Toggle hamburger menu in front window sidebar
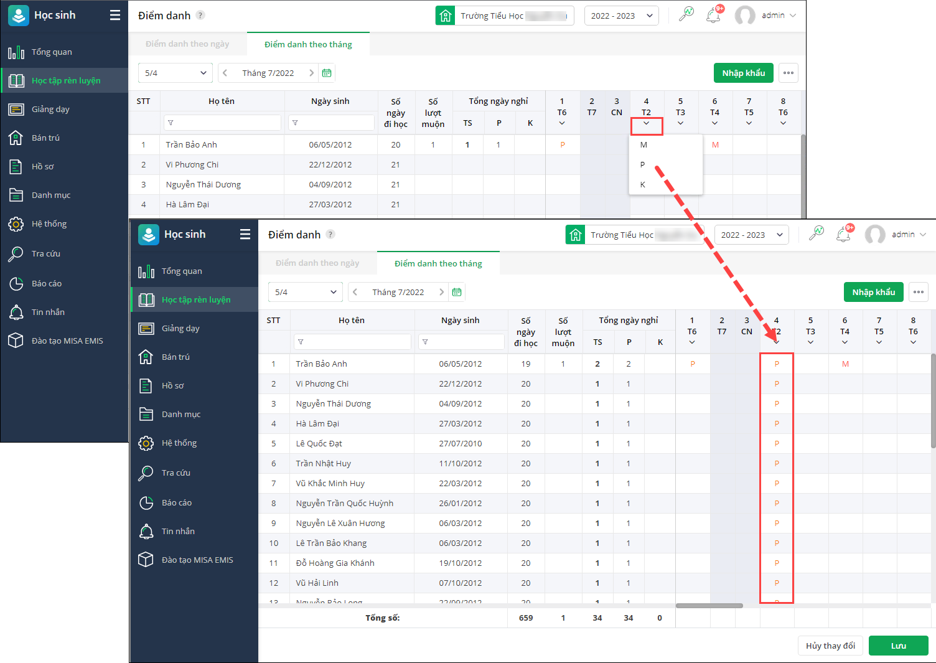 245,234
